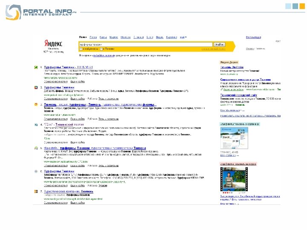Open result 1 'Турфирмы Тюмени' title link
Viewport: 307px width, 230px height.
point(68,67)
